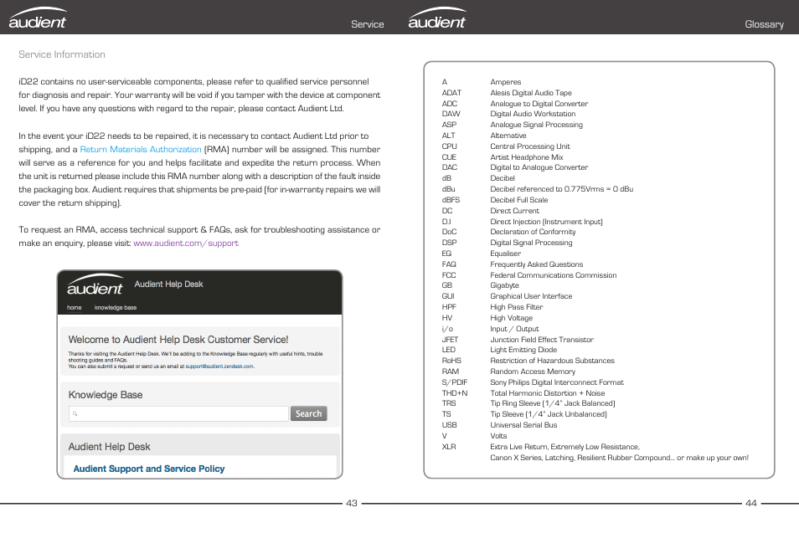Click the Central Processing Unit definition
Viewport: 799px width, 533px height.
530,146
